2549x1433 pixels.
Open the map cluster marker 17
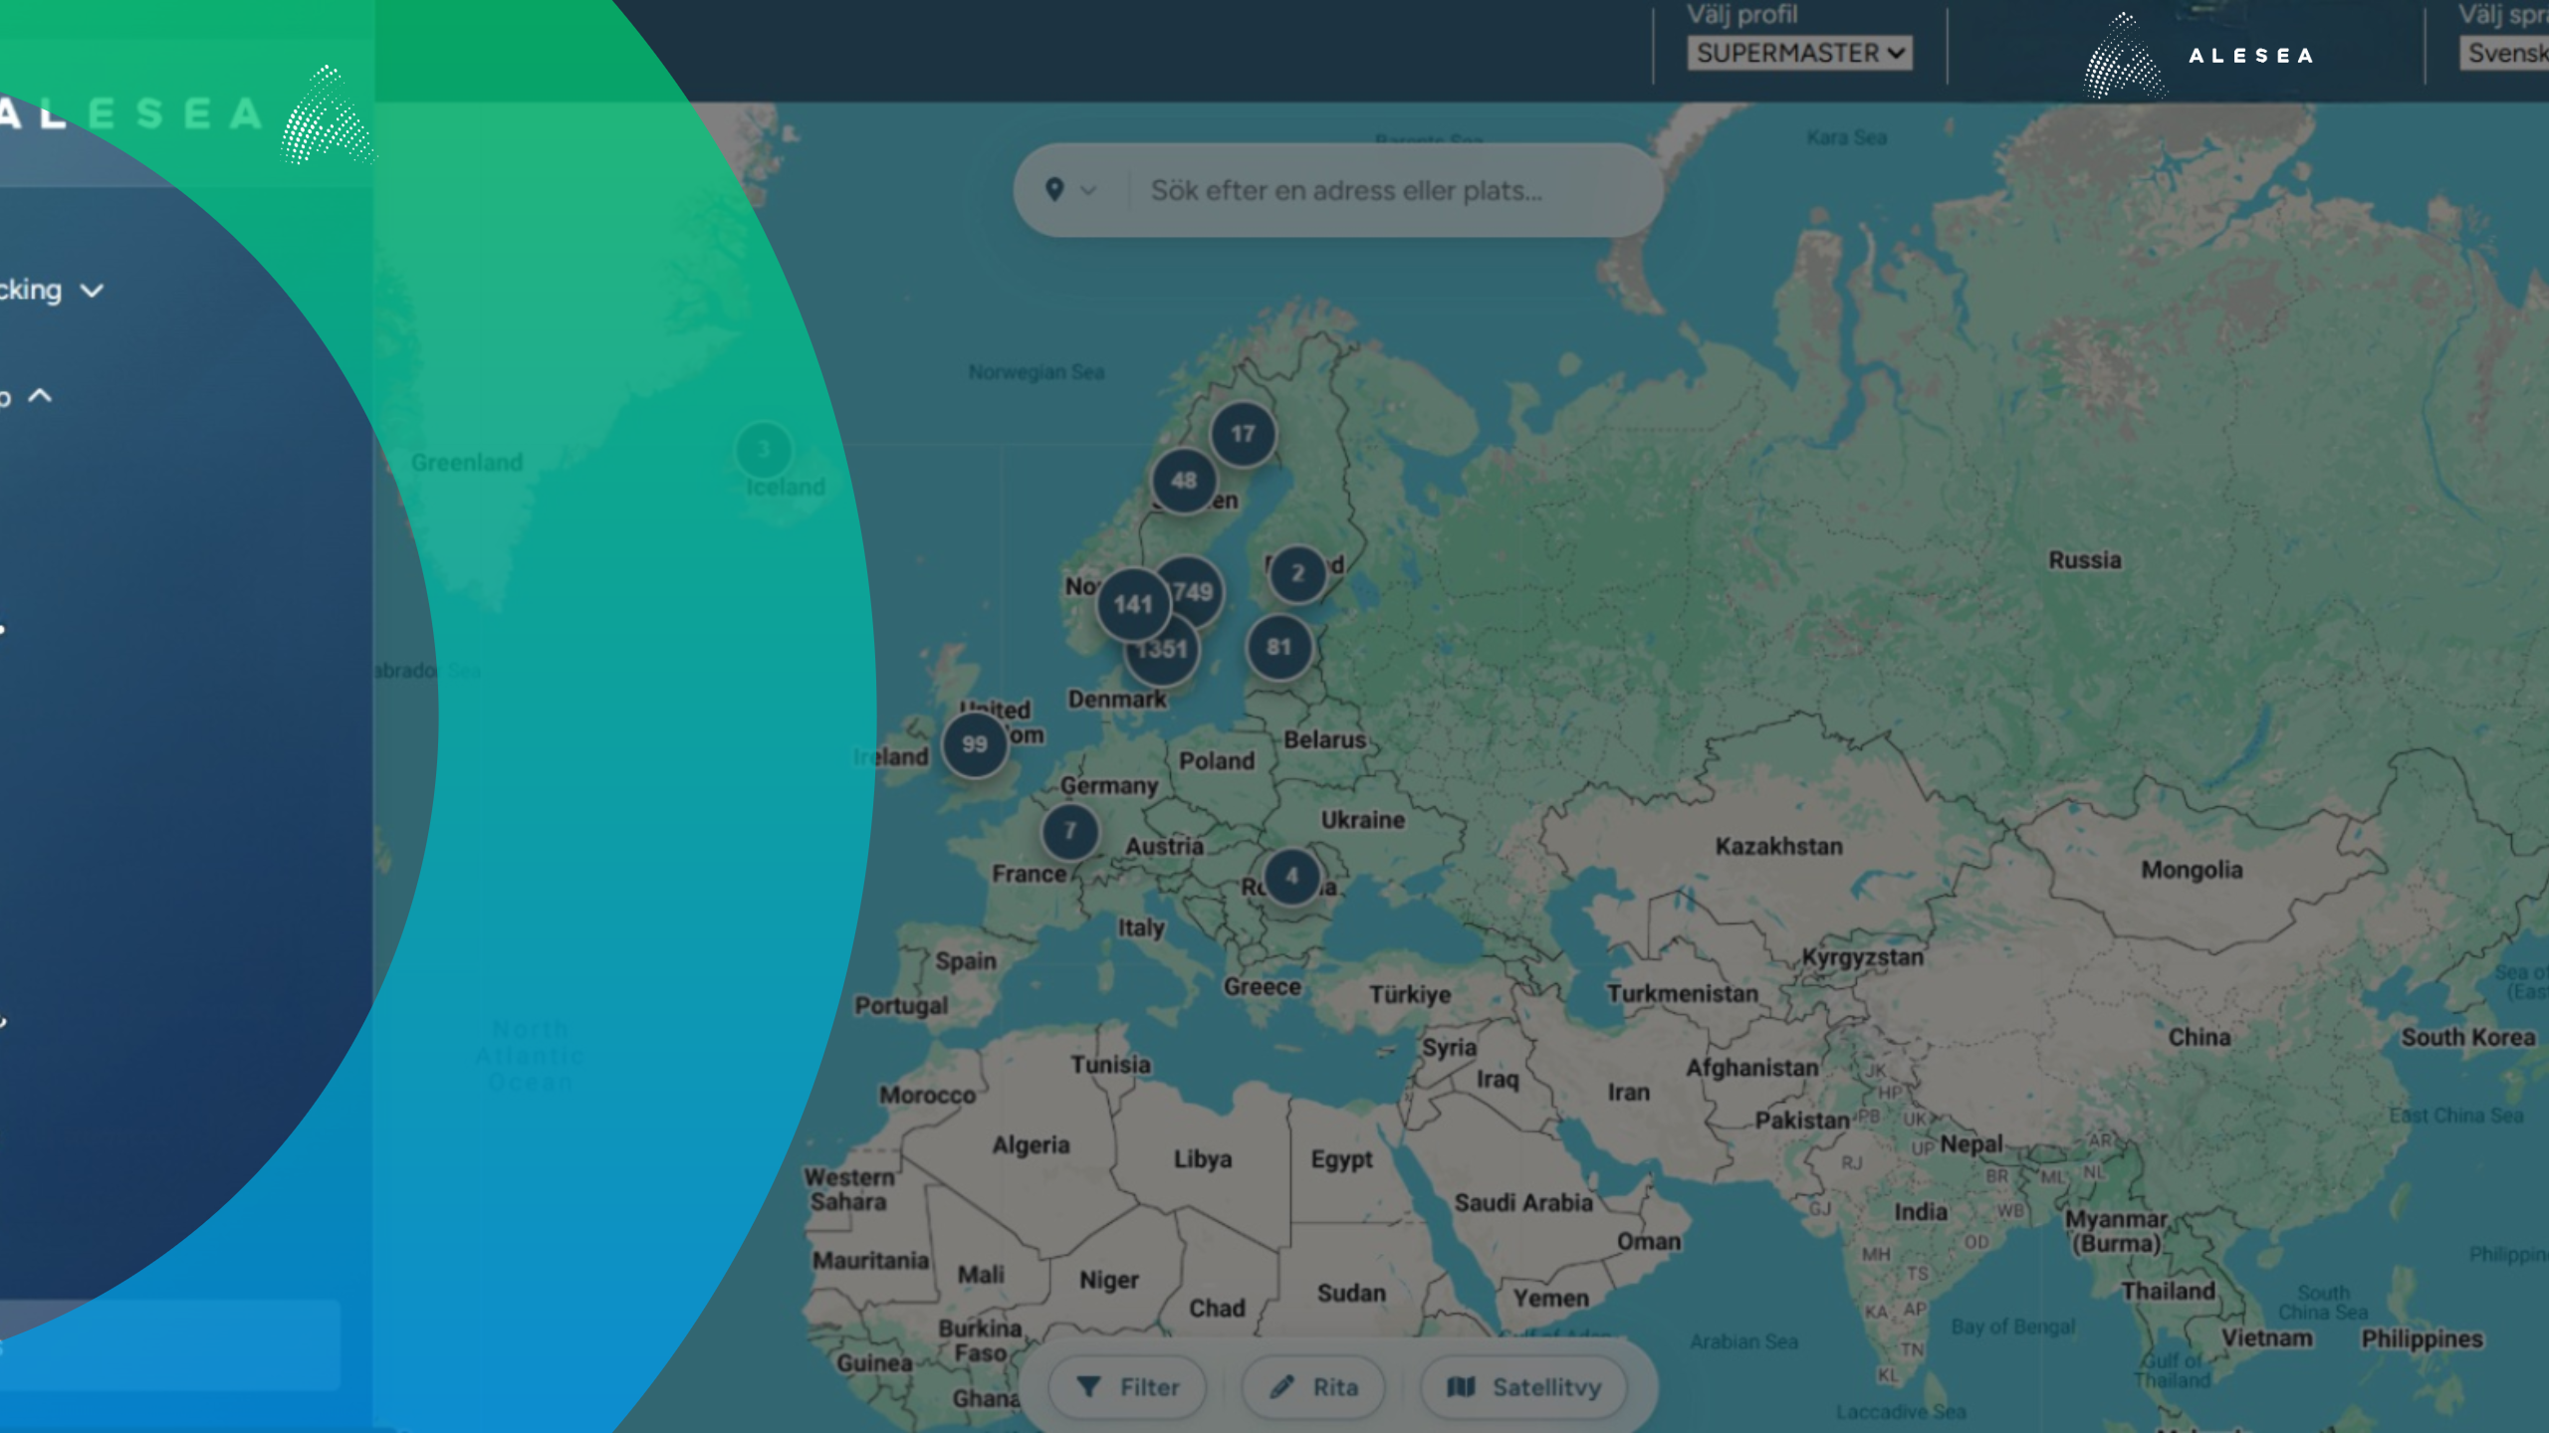click(x=1243, y=434)
